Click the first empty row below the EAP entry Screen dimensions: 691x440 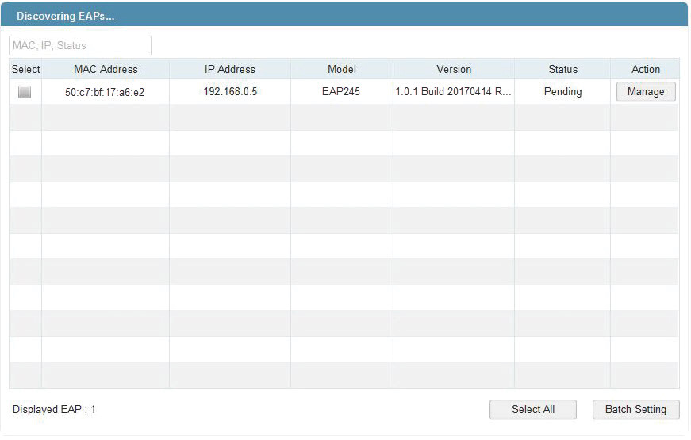pyautogui.click(x=344, y=117)
